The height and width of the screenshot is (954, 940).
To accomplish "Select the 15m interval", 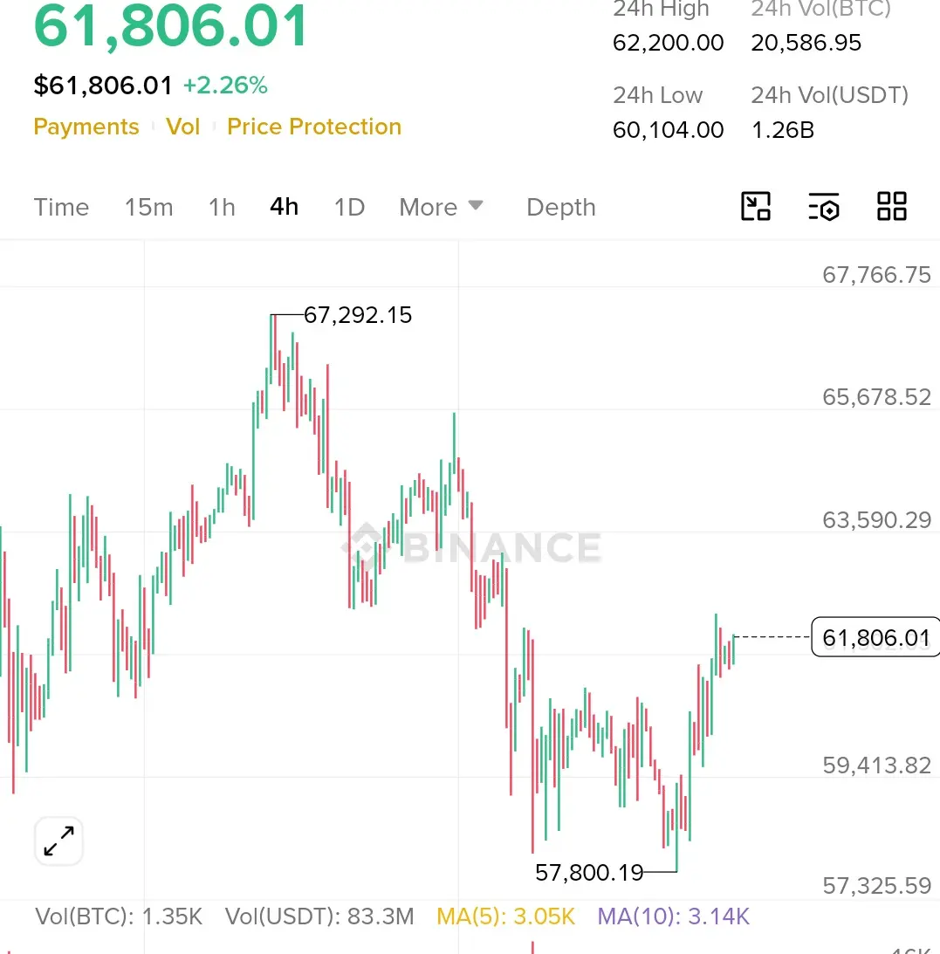I will [x=149, y=208].
